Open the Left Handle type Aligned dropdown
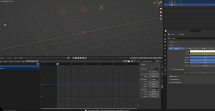 154,79
